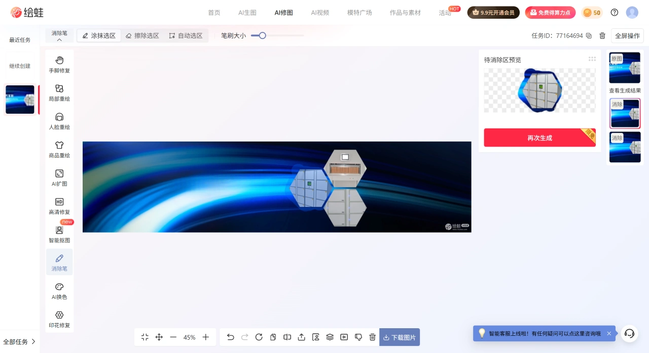Switch to 擦除选区 mode
649x353 pixels.
tap(142, 35)
